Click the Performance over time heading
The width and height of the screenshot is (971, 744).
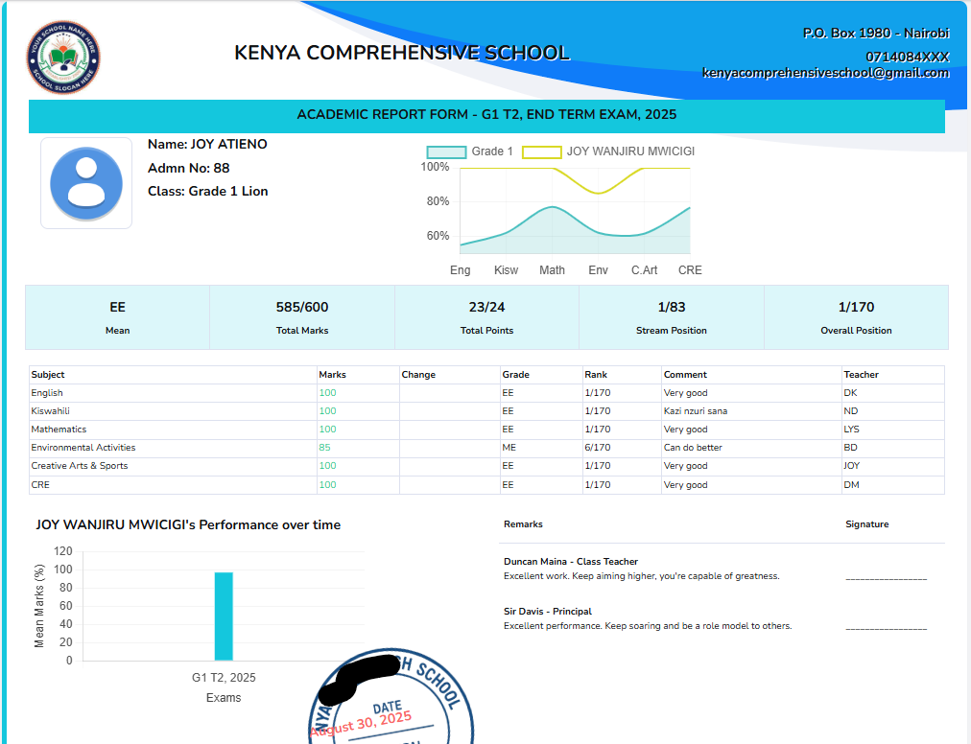point(188,524)
